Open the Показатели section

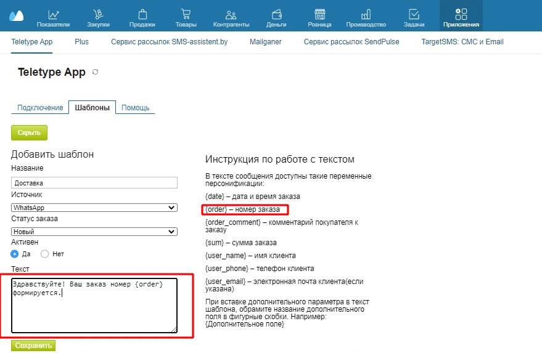(53, 18)
